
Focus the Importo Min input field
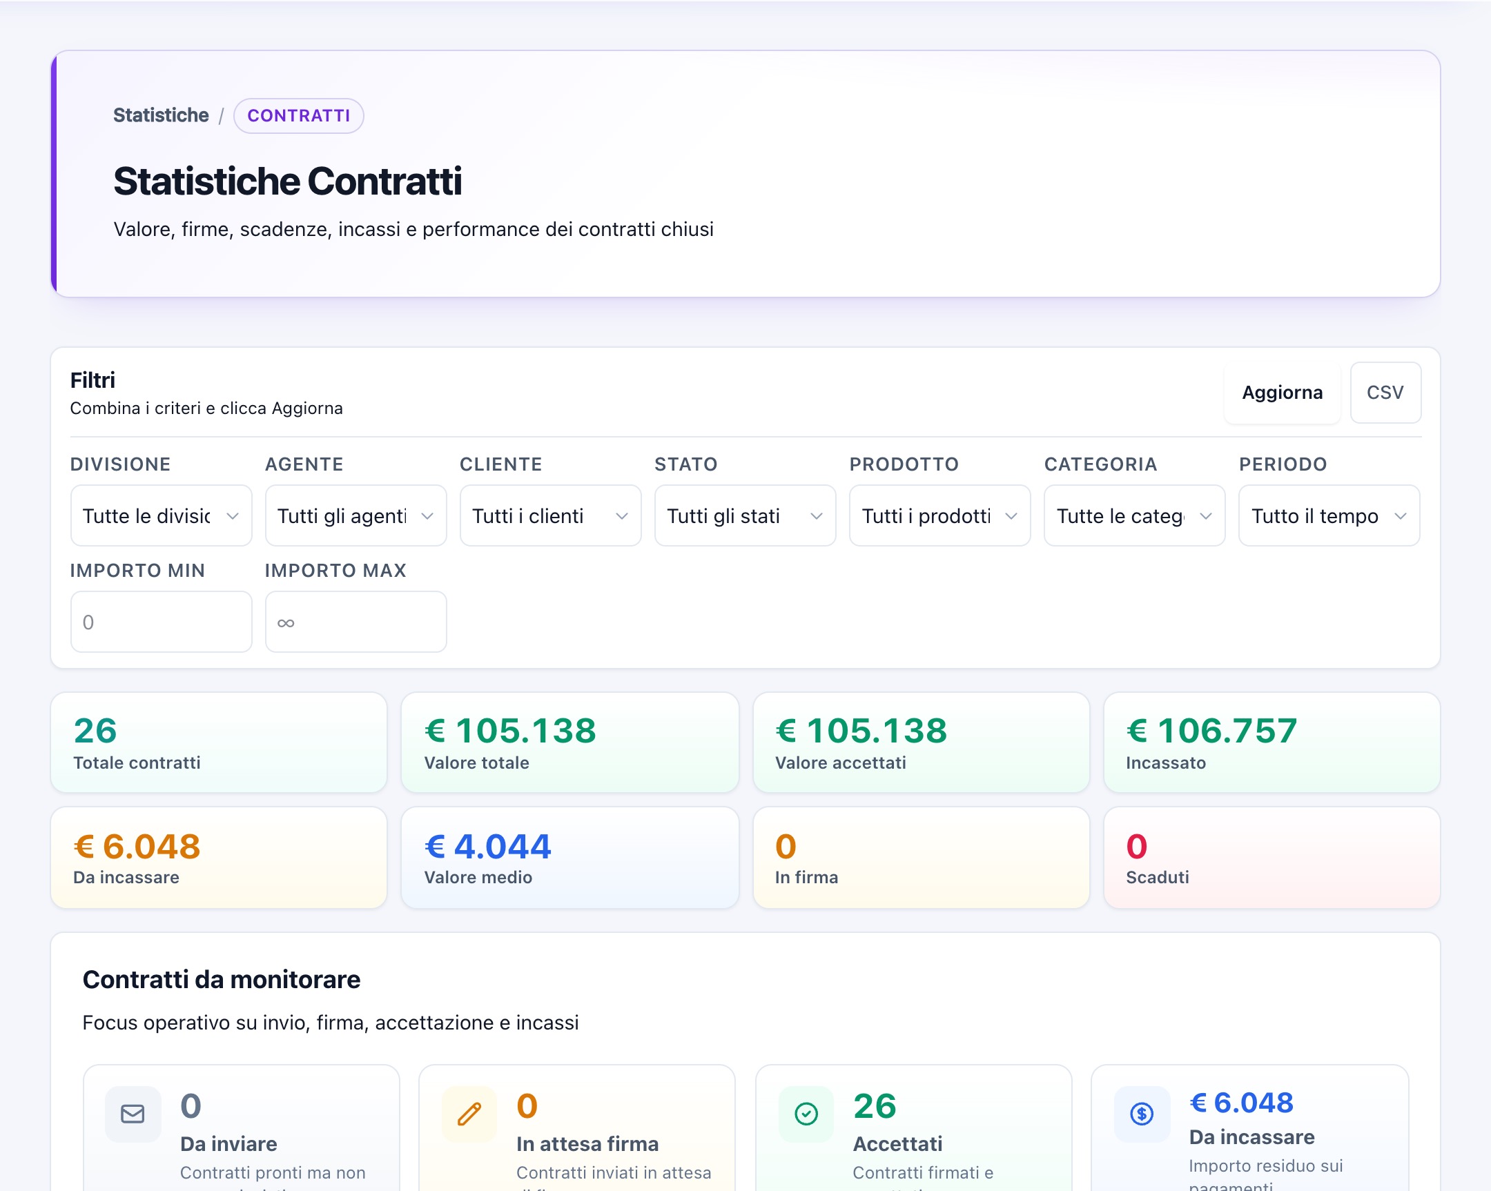pos(161,622)
